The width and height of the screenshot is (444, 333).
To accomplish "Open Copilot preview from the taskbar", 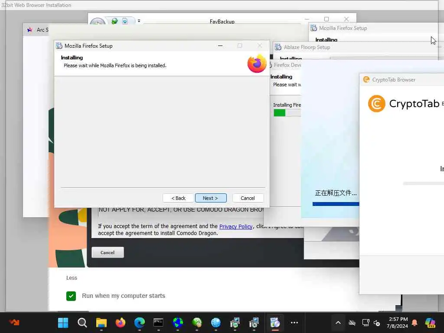I will point(430,323).
